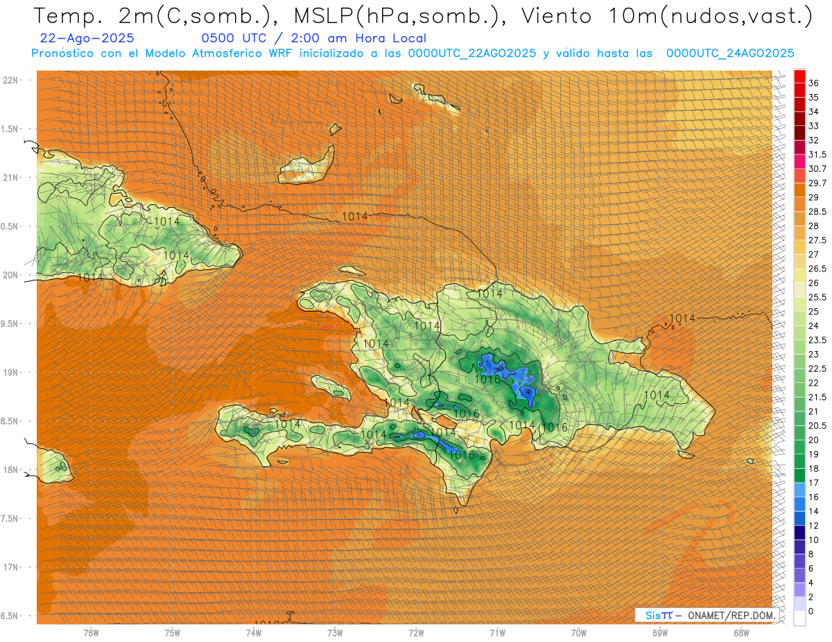Click temperature legend value '29.7'
This screenshot has height=642, width=832.
pyautogui.click(x=817, y=183)
